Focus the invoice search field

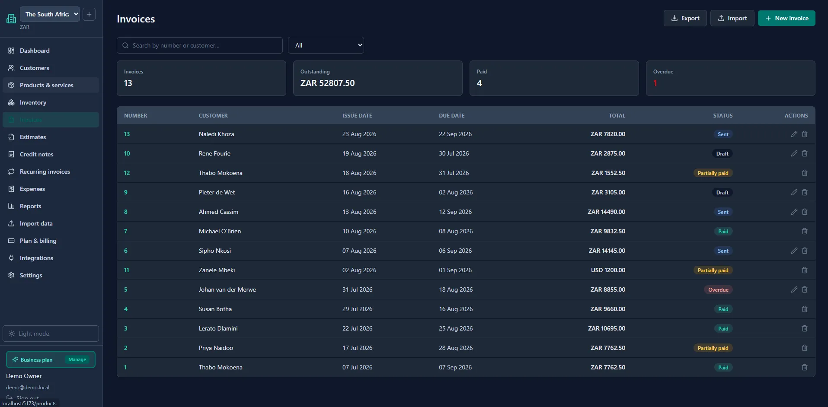(x=199, y=45)
